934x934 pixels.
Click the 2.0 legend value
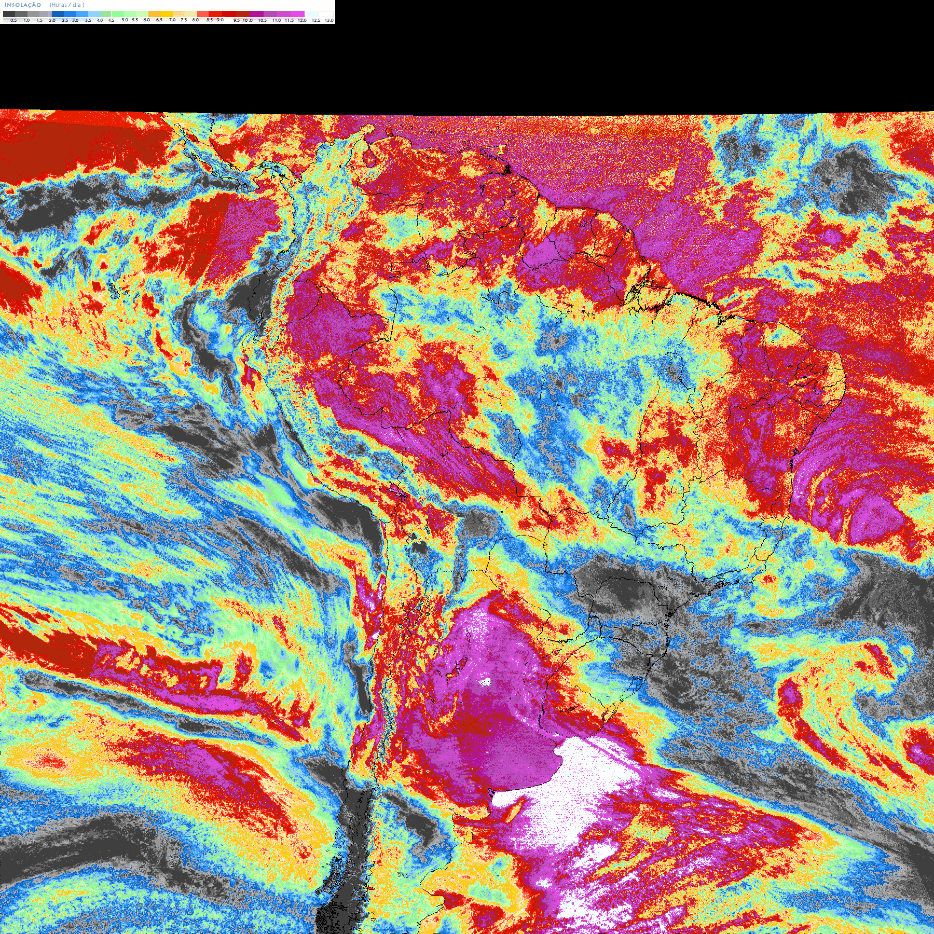pos(52,20)
